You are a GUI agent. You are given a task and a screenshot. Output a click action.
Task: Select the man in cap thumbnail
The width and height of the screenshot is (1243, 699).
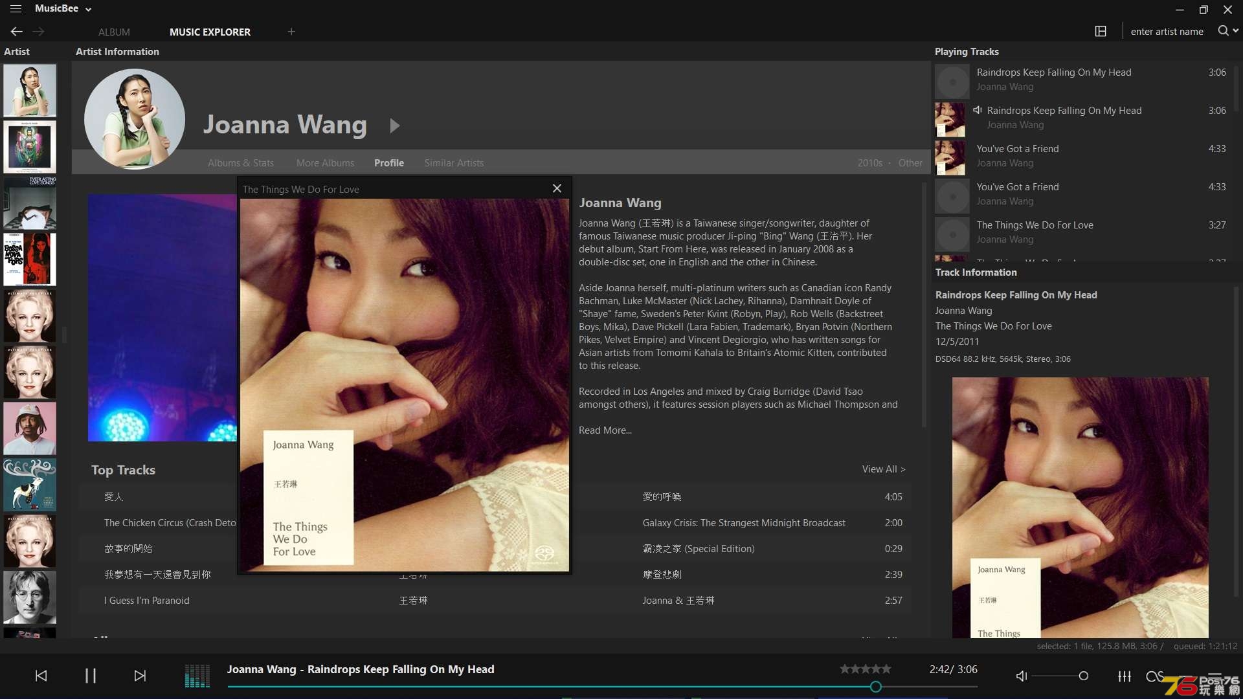coord(30,428)
